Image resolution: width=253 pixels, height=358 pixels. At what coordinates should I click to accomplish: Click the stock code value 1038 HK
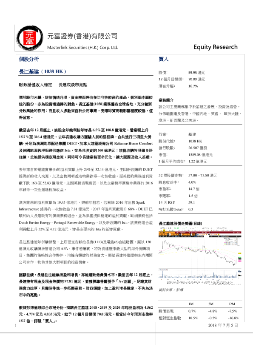[195, 141]
